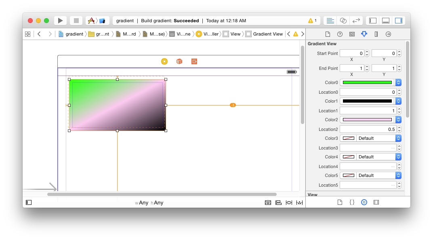The image size is (433, 240).
Task: Edit the Start Point Y field
Action: 384,53
